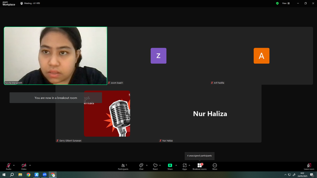This screenshot has height=178, width=317.
Task: Click the green encryption shield icon
Action: (x=277, y=3)
